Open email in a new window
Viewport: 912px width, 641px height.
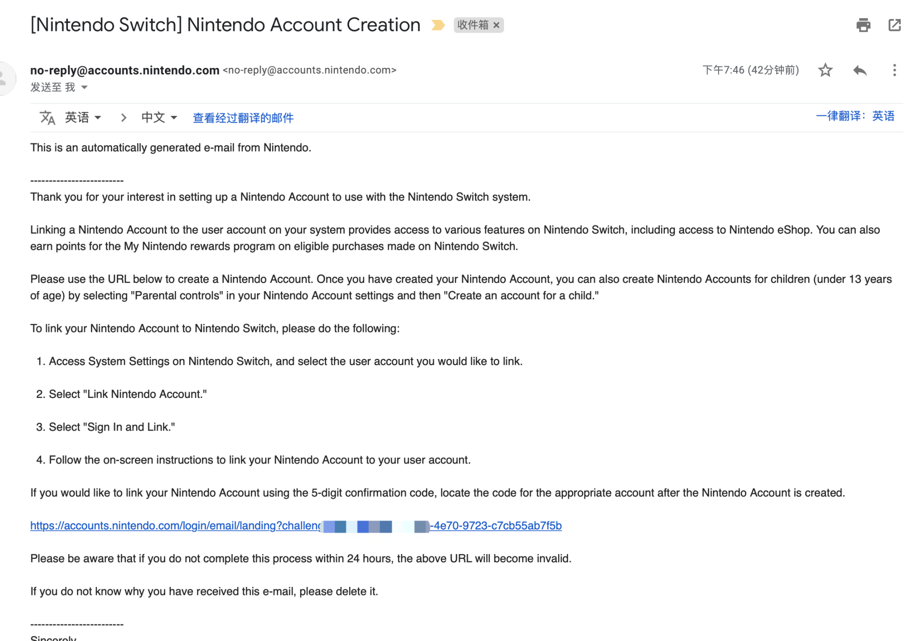pyautogui.click(x=894, y=25)
